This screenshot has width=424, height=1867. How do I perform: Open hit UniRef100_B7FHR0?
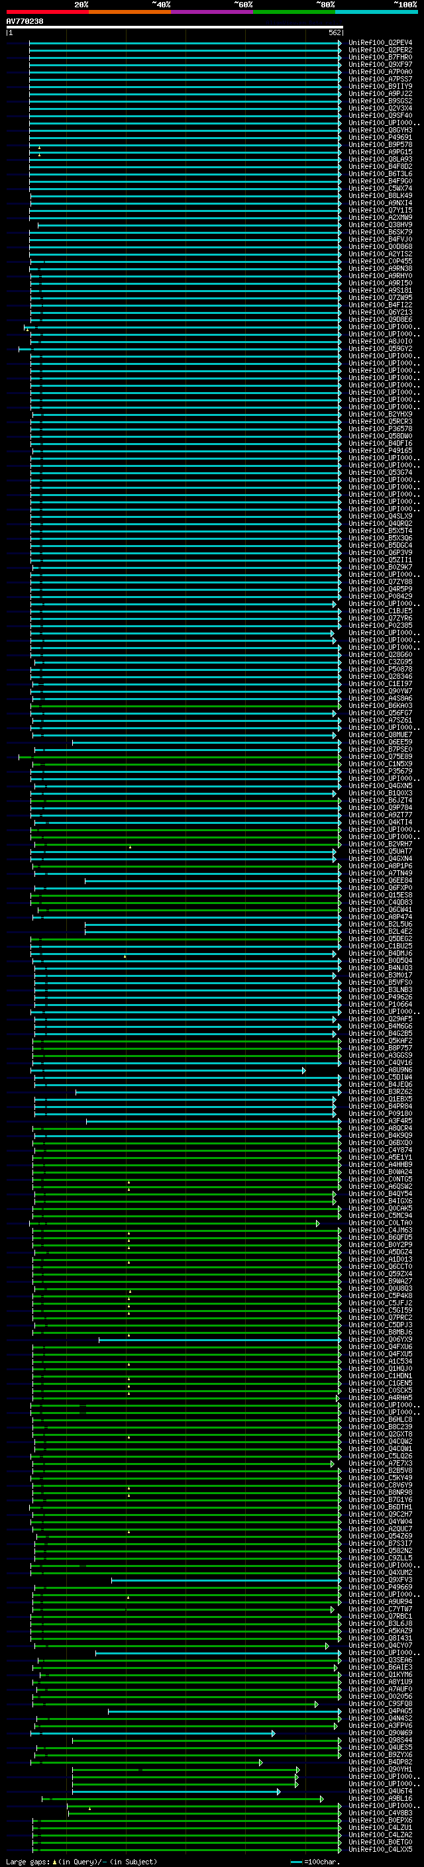click(380, 57)
